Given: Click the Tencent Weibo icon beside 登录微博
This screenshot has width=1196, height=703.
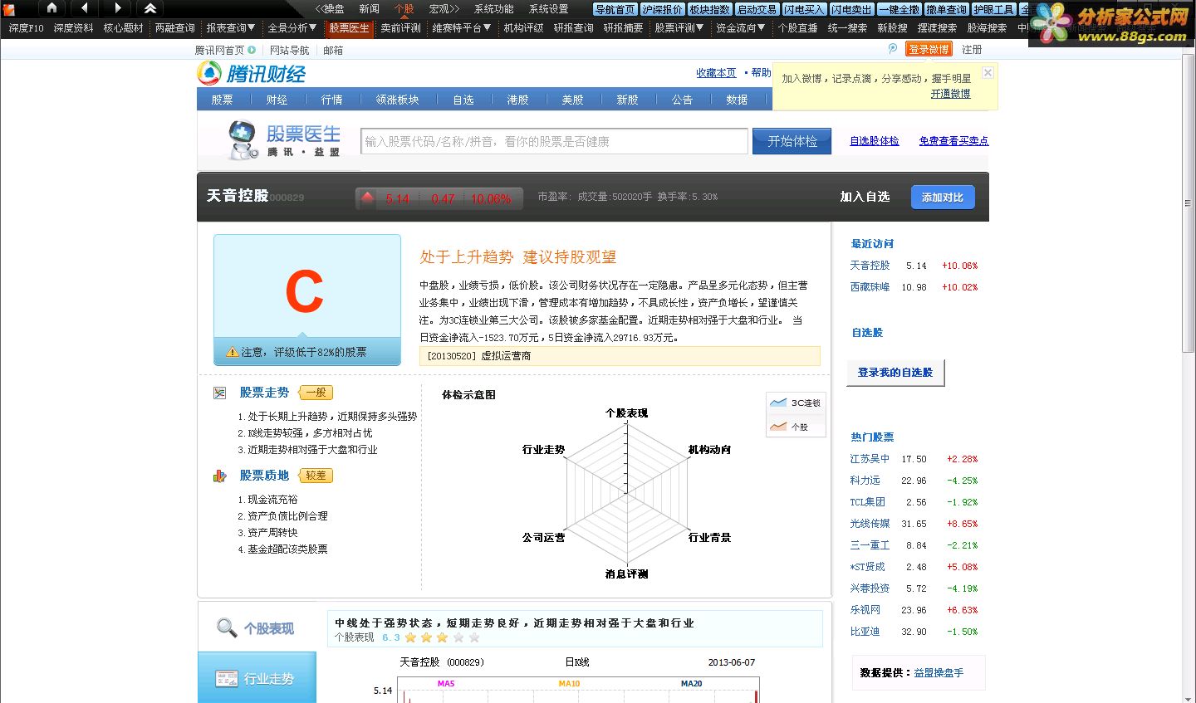Looking at the screenshot, I should (x=893, y=49).
